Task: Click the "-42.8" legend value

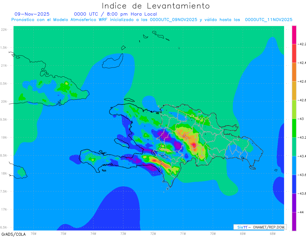Action: click(x=302, y=100)
